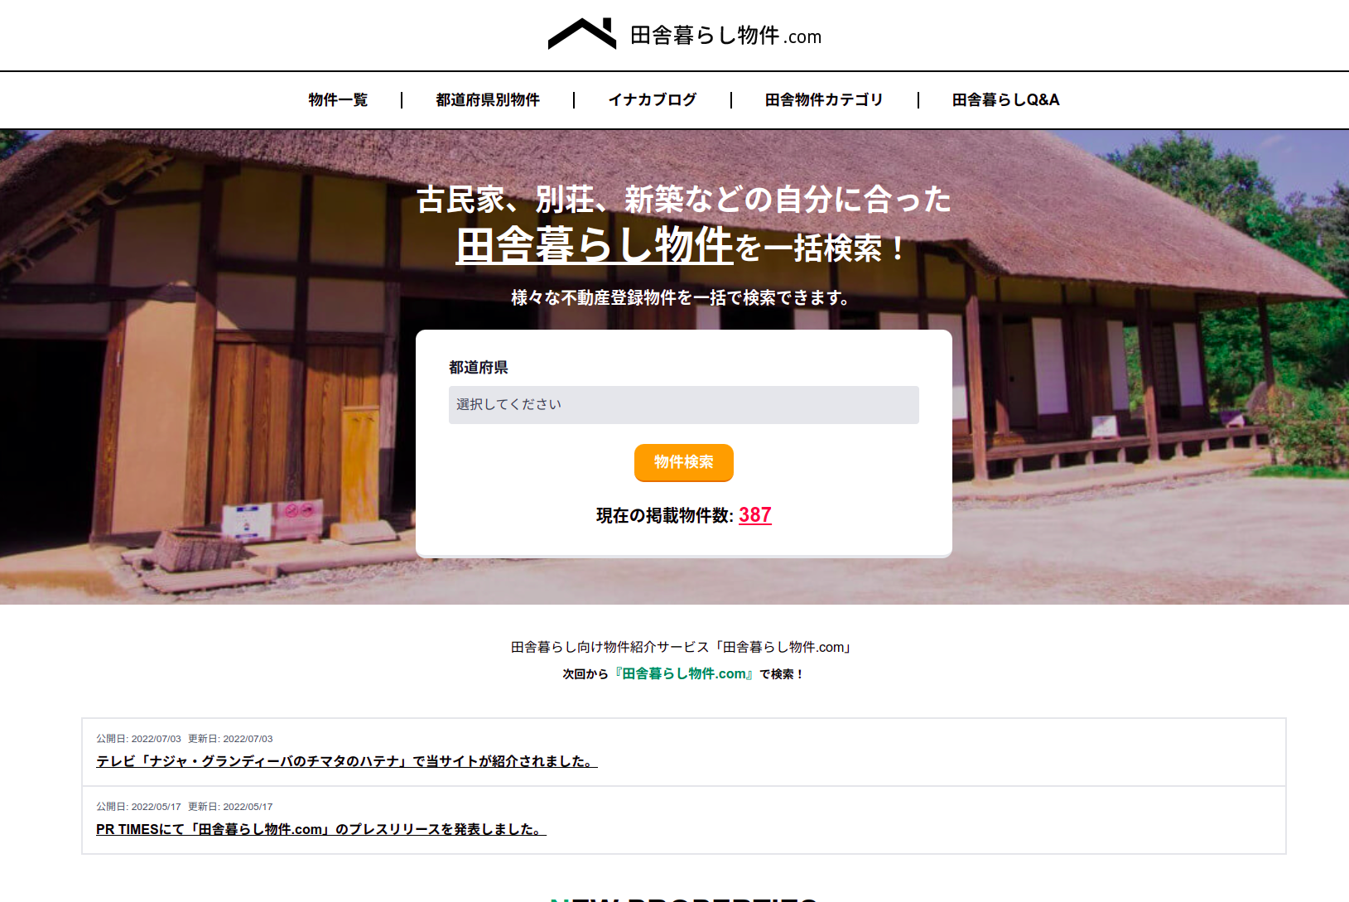Open the 都道府県別物件 navigation menu

[x=487, y=100]
